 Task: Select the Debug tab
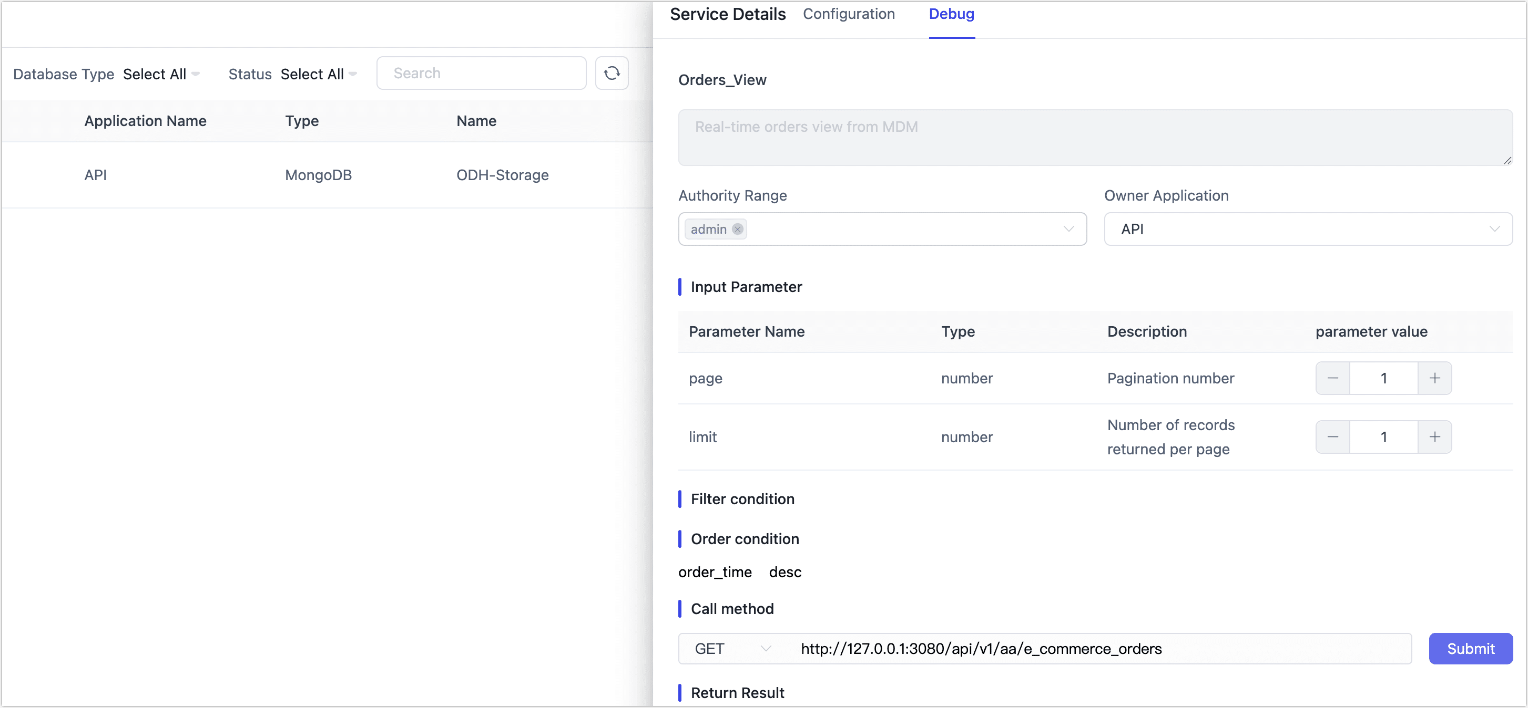951,14
